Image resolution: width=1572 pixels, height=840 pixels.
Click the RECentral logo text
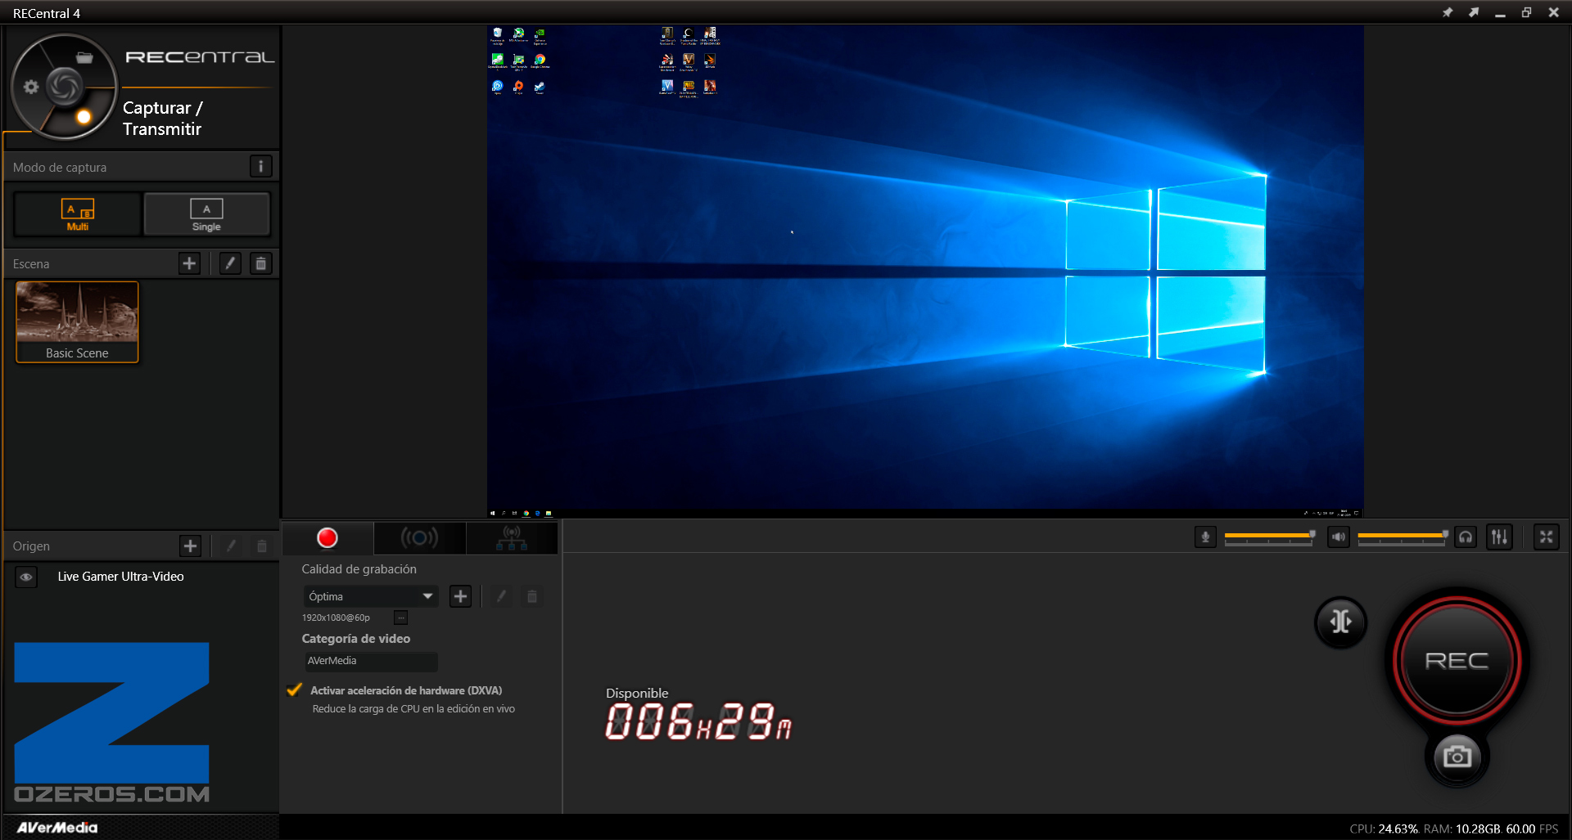coord(200,57)
